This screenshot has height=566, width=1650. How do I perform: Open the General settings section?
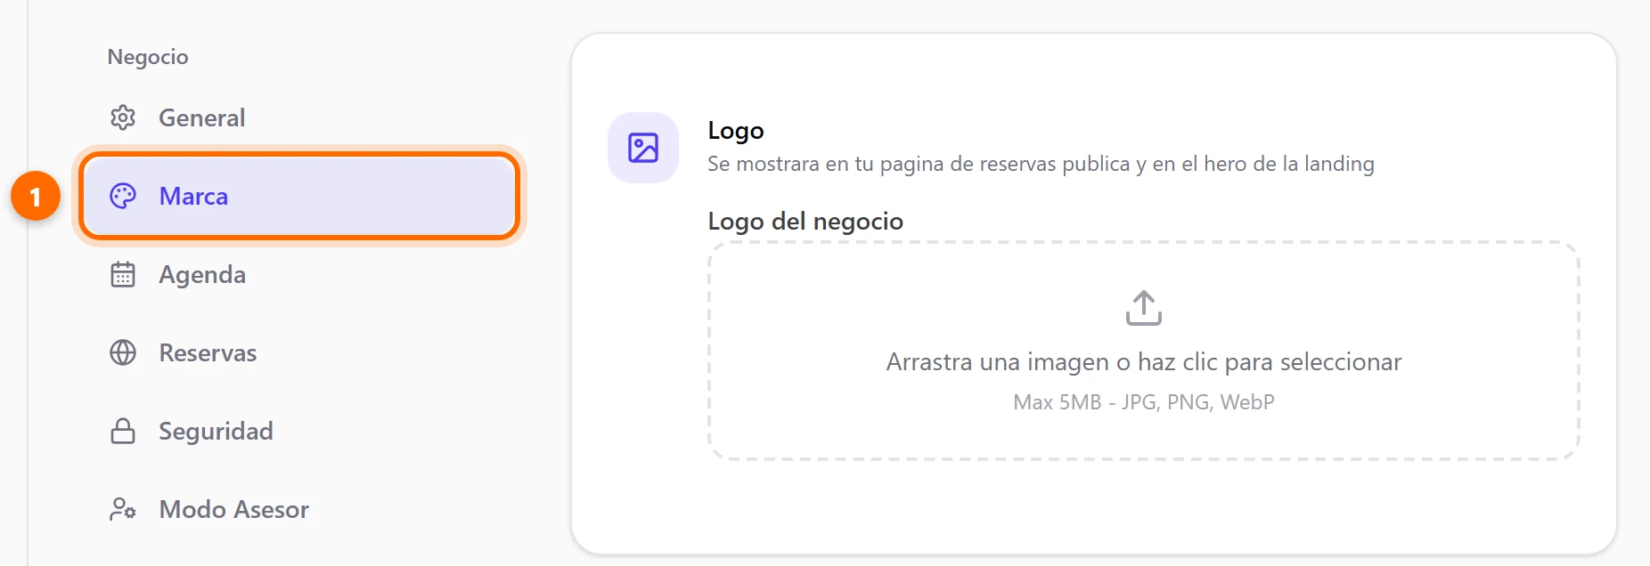(x=299, y=117)
